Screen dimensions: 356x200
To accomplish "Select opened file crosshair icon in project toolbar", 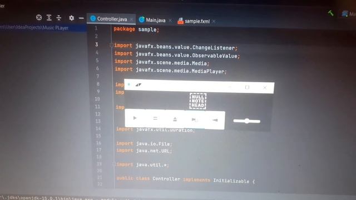I will click(x=39, y=17).
